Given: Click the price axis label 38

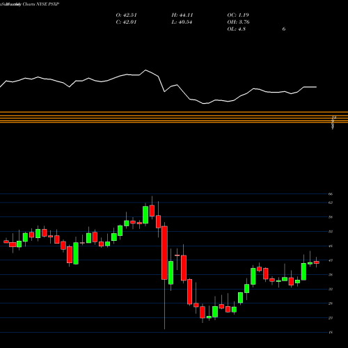Looking at the screenshot, I should (331, 275).
